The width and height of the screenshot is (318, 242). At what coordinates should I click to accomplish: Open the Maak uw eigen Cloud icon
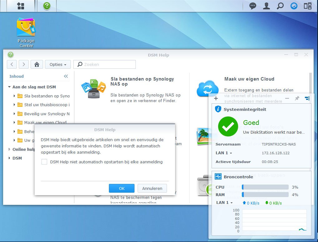coord(208,88)
